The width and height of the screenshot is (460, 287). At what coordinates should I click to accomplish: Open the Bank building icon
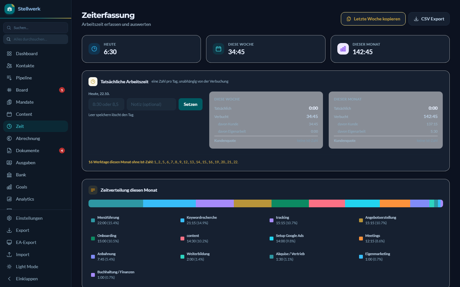point(9,175)
